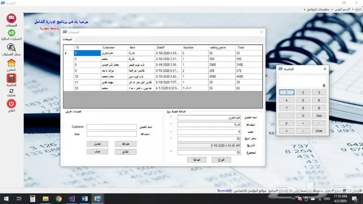Click the Edit (تعديل) button
The image size is (363, 204).
click(97, 144)
